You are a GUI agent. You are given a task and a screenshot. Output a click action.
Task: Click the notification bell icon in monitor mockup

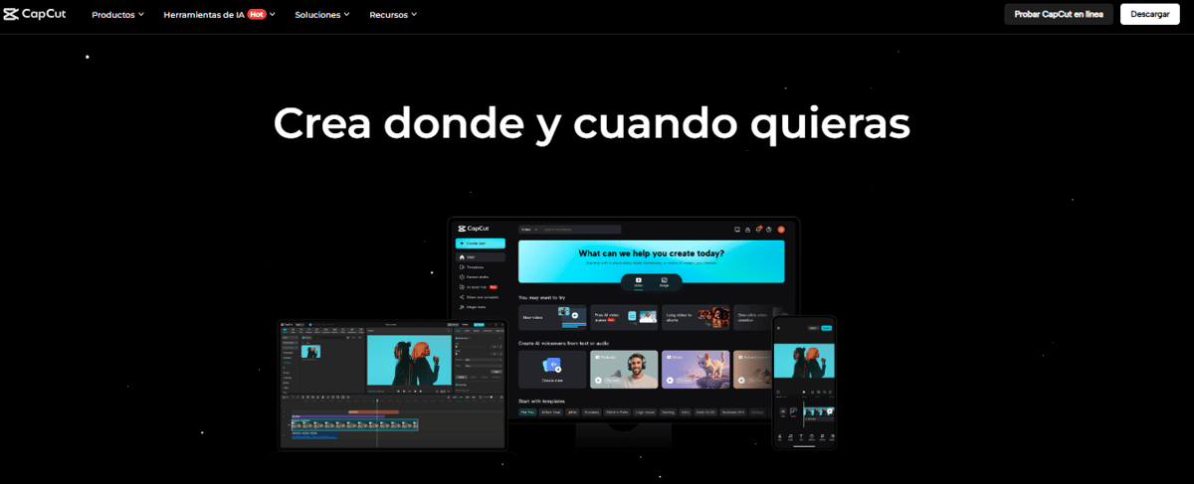pos(758,230)
